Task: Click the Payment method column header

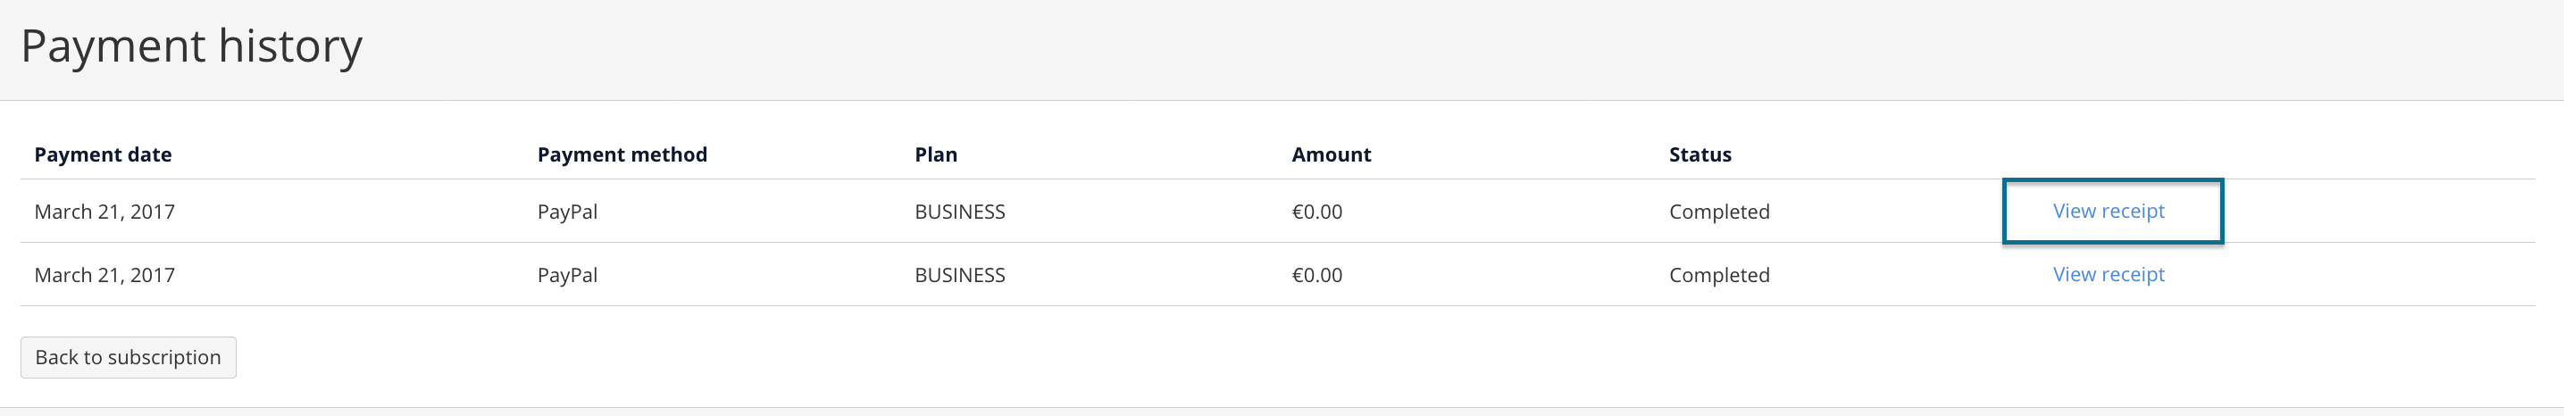Action: point(622,154)
